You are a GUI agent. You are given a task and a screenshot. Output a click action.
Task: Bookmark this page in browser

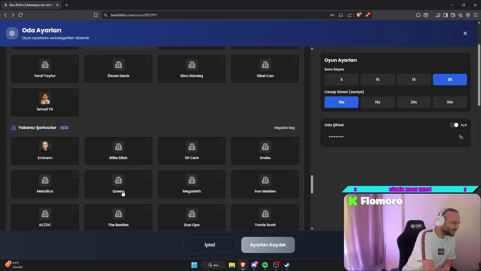click(95, 15)
